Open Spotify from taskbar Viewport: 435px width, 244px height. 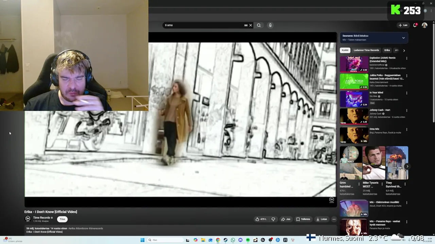[248, 240]
